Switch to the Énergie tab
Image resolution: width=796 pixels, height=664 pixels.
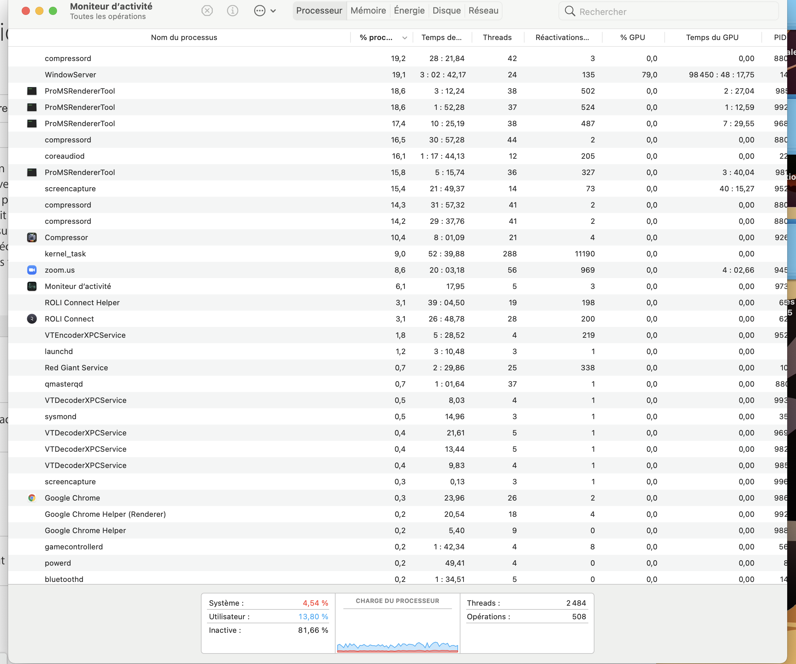tap(409, 11)
